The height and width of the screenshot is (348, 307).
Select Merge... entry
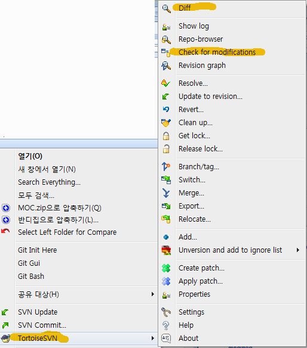pyautogui.click(x=191, y=193)
